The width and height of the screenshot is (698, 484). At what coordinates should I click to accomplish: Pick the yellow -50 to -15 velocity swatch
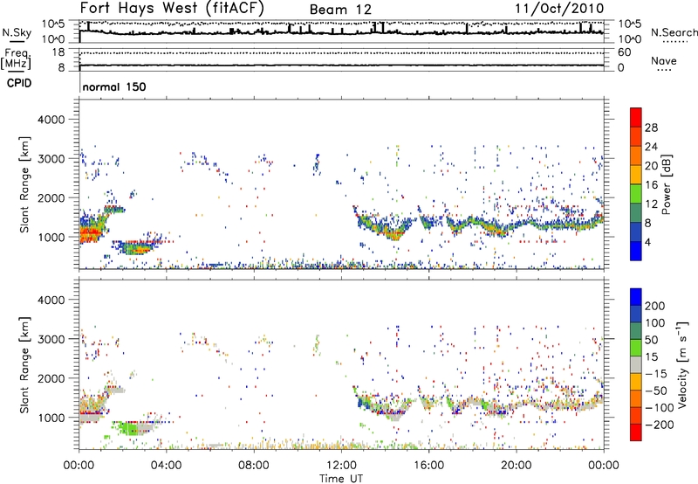pos(636,382)
